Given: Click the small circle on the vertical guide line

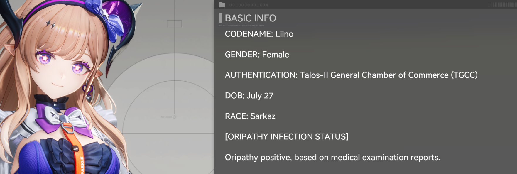Looking at the screenshot, I should (x=174, y=117).
